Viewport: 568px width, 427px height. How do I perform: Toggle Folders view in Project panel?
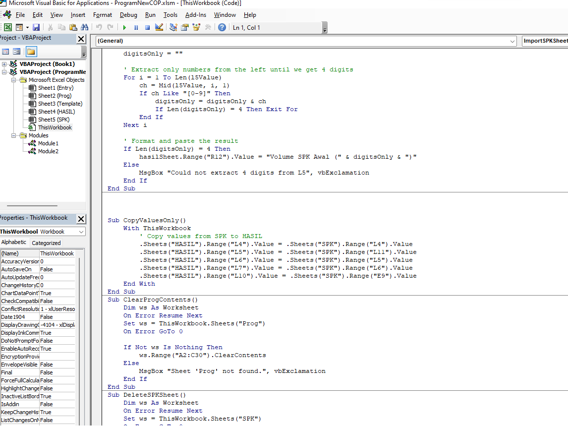click(31, 52)
